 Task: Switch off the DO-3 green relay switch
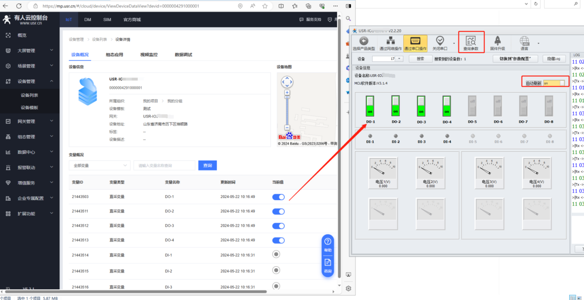421,106
